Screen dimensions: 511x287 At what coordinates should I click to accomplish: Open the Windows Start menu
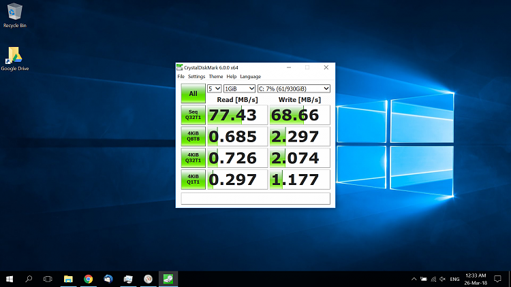10,279
